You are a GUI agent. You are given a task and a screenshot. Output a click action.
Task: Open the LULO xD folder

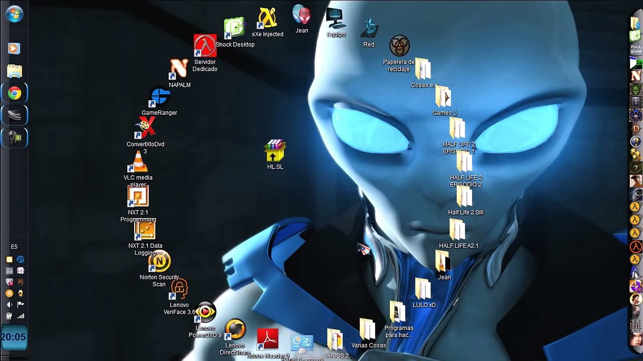point(423,289)
